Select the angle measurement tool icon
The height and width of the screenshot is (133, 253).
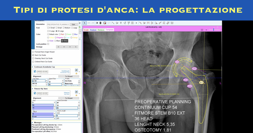(156, 23)
